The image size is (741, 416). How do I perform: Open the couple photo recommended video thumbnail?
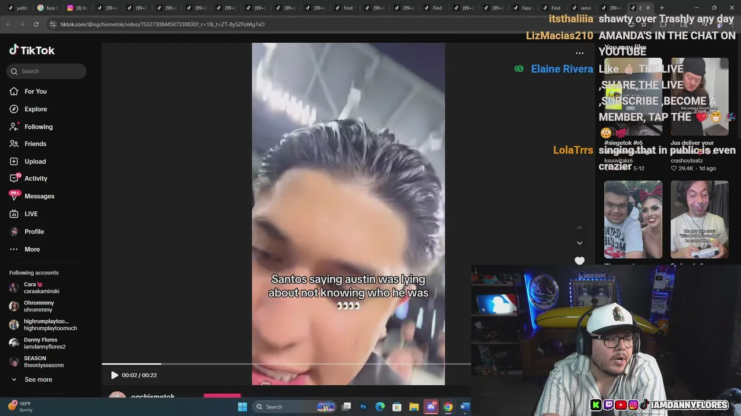click(633, 220)
